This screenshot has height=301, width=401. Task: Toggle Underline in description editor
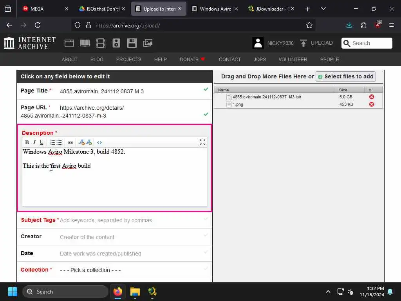tap(42, 142)
